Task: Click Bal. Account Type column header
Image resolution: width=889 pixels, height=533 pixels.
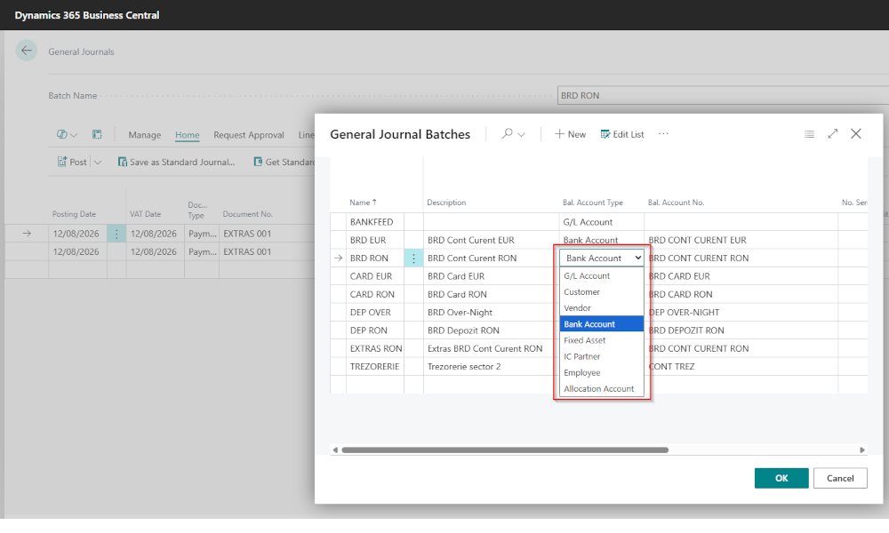Action: pos(592,203)
